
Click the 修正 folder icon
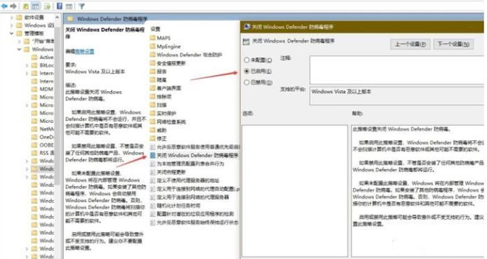pyautogui.click(x=152, y=138)
